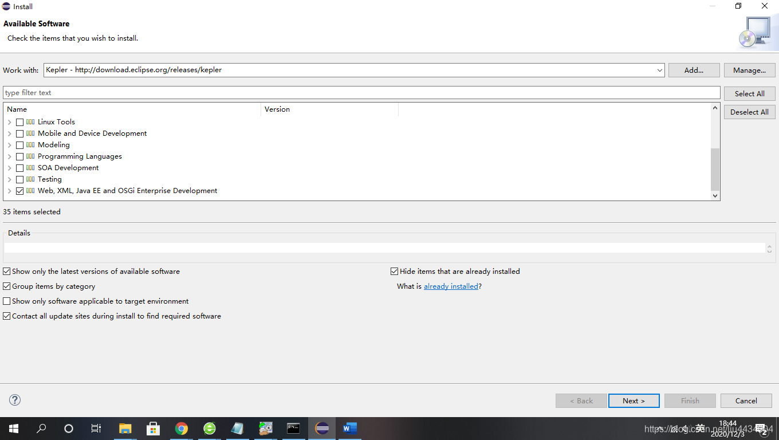Open File Explorer from taskbar
The width and height of the screenshot is (779, 440).
click(x=125, y=428)
